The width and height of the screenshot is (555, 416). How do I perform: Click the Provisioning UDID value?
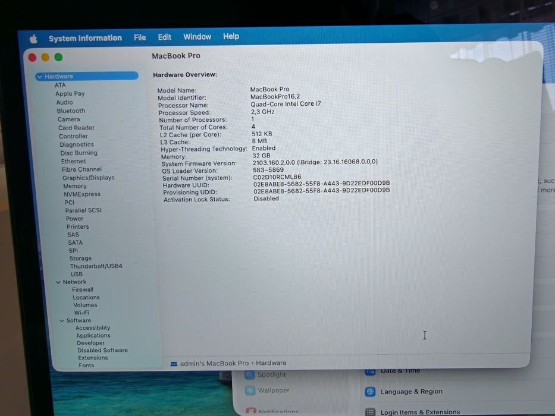pos(322,190)
